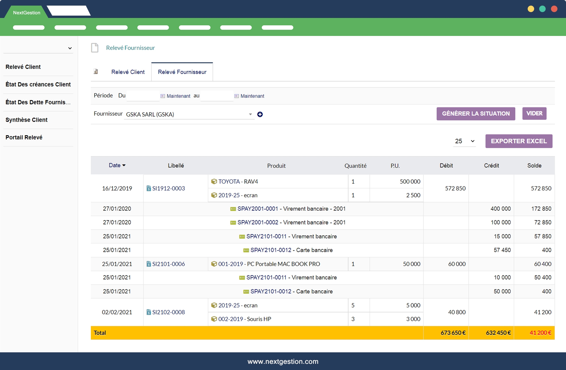The width and height of the screenshot is (566, 370).
Task: Expand the sidebar top dropdown chevron
Action: click(70, 48)
